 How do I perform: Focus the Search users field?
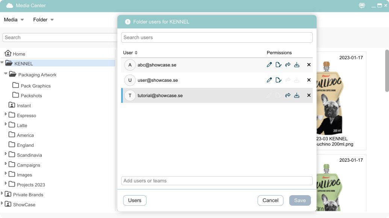point(217,38)
